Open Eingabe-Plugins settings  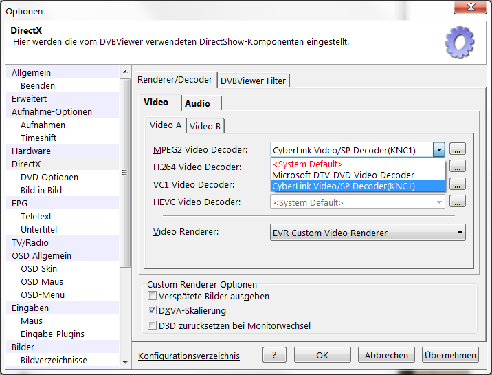pos(63,334)
